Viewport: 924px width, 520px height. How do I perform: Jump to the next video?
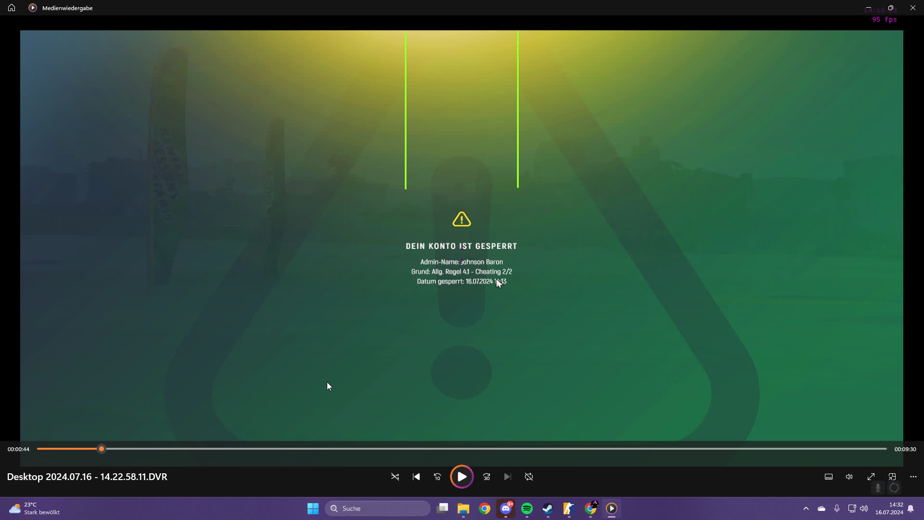click(507, 477)
